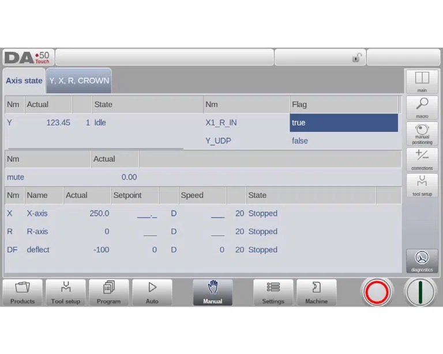
Task: Click X-axis actual value 250.0
Action: 99,214
